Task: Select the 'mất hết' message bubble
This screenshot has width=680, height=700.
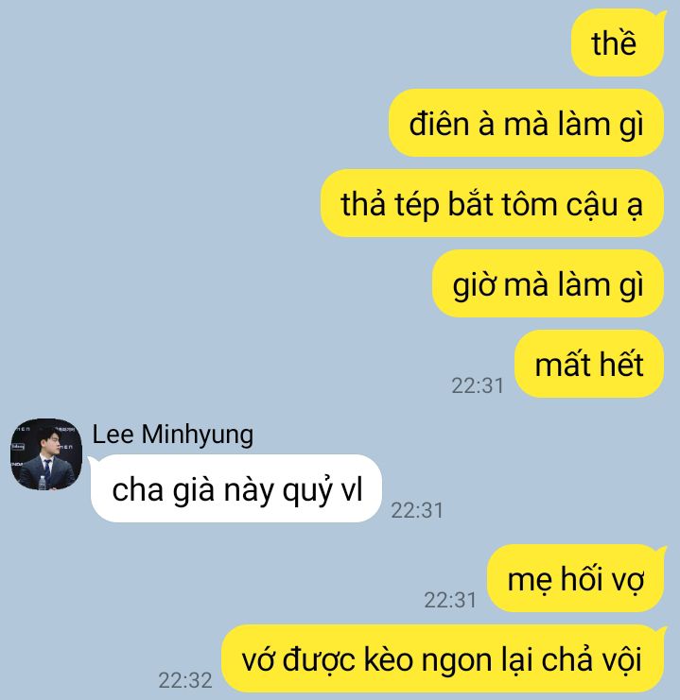Action: [589, 365]
